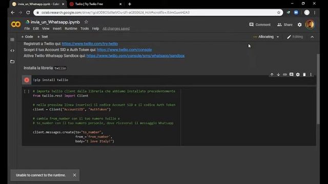Open the code snippets sidebar icon
Viewport: 328px width, 184px height.
coord(12,51)
